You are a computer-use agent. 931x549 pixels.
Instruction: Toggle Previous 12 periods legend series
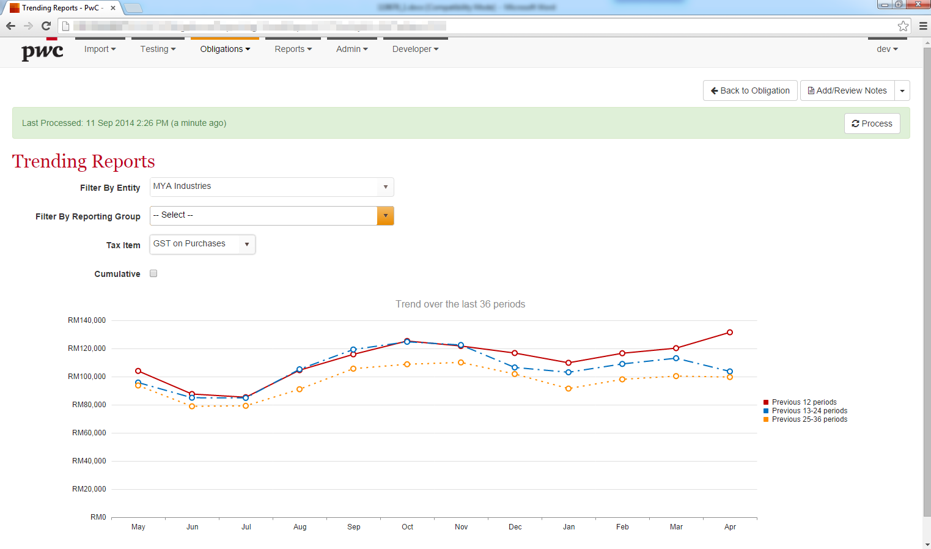point(804,402)
